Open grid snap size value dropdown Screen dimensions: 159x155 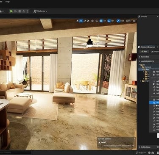[104, 21]
